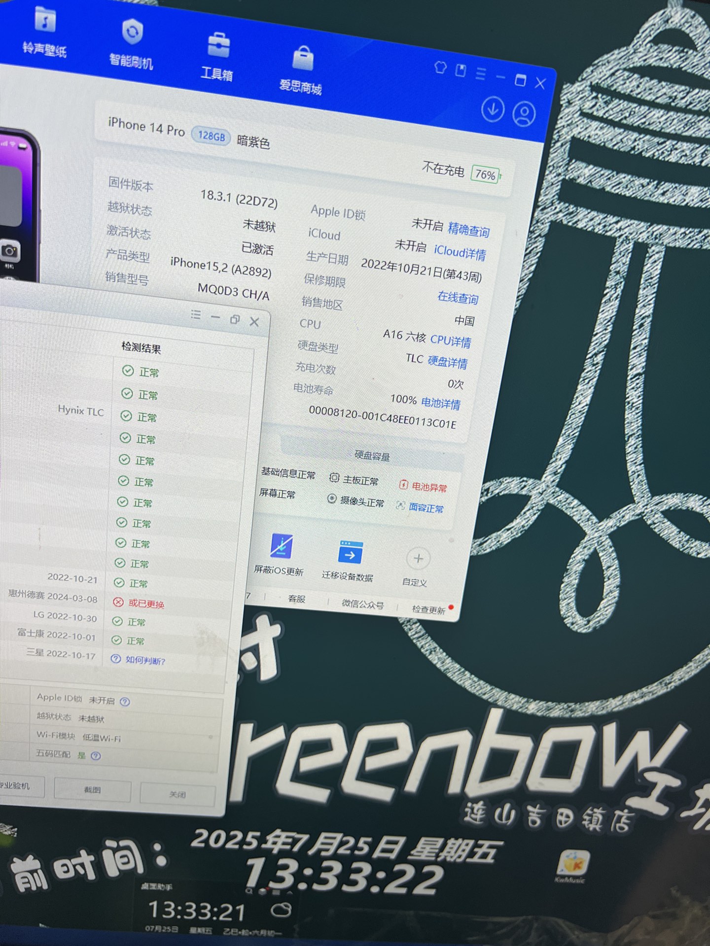Click the 三星 2022-10-17 entry

(61, 653)
